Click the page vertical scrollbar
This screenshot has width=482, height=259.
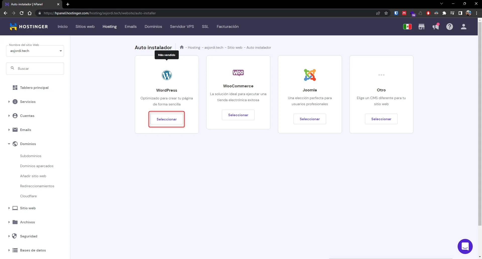[480, 124]
